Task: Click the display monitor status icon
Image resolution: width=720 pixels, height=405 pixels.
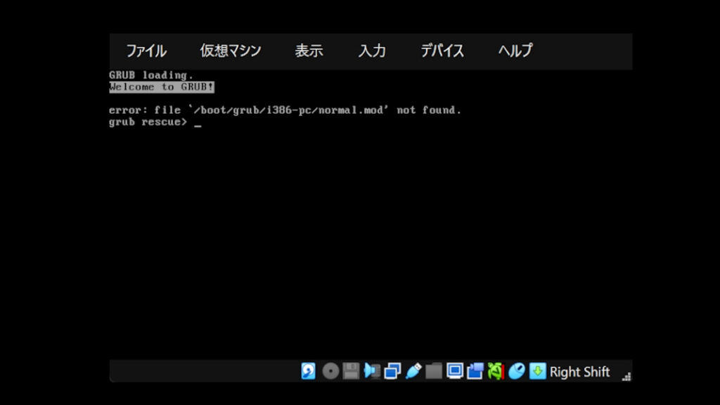Action: (x=455, y=371)
